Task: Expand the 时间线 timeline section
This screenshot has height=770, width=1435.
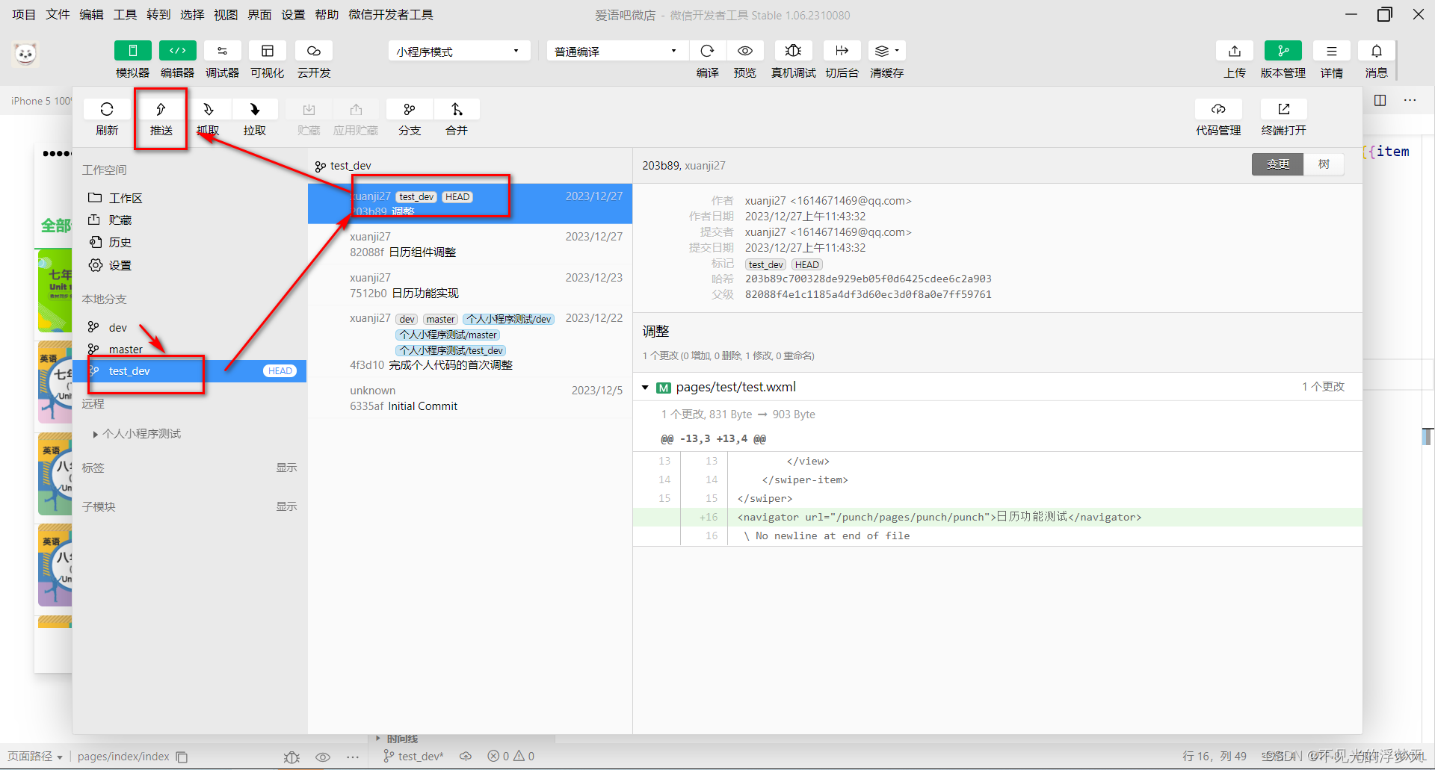Action: [397, 739]
